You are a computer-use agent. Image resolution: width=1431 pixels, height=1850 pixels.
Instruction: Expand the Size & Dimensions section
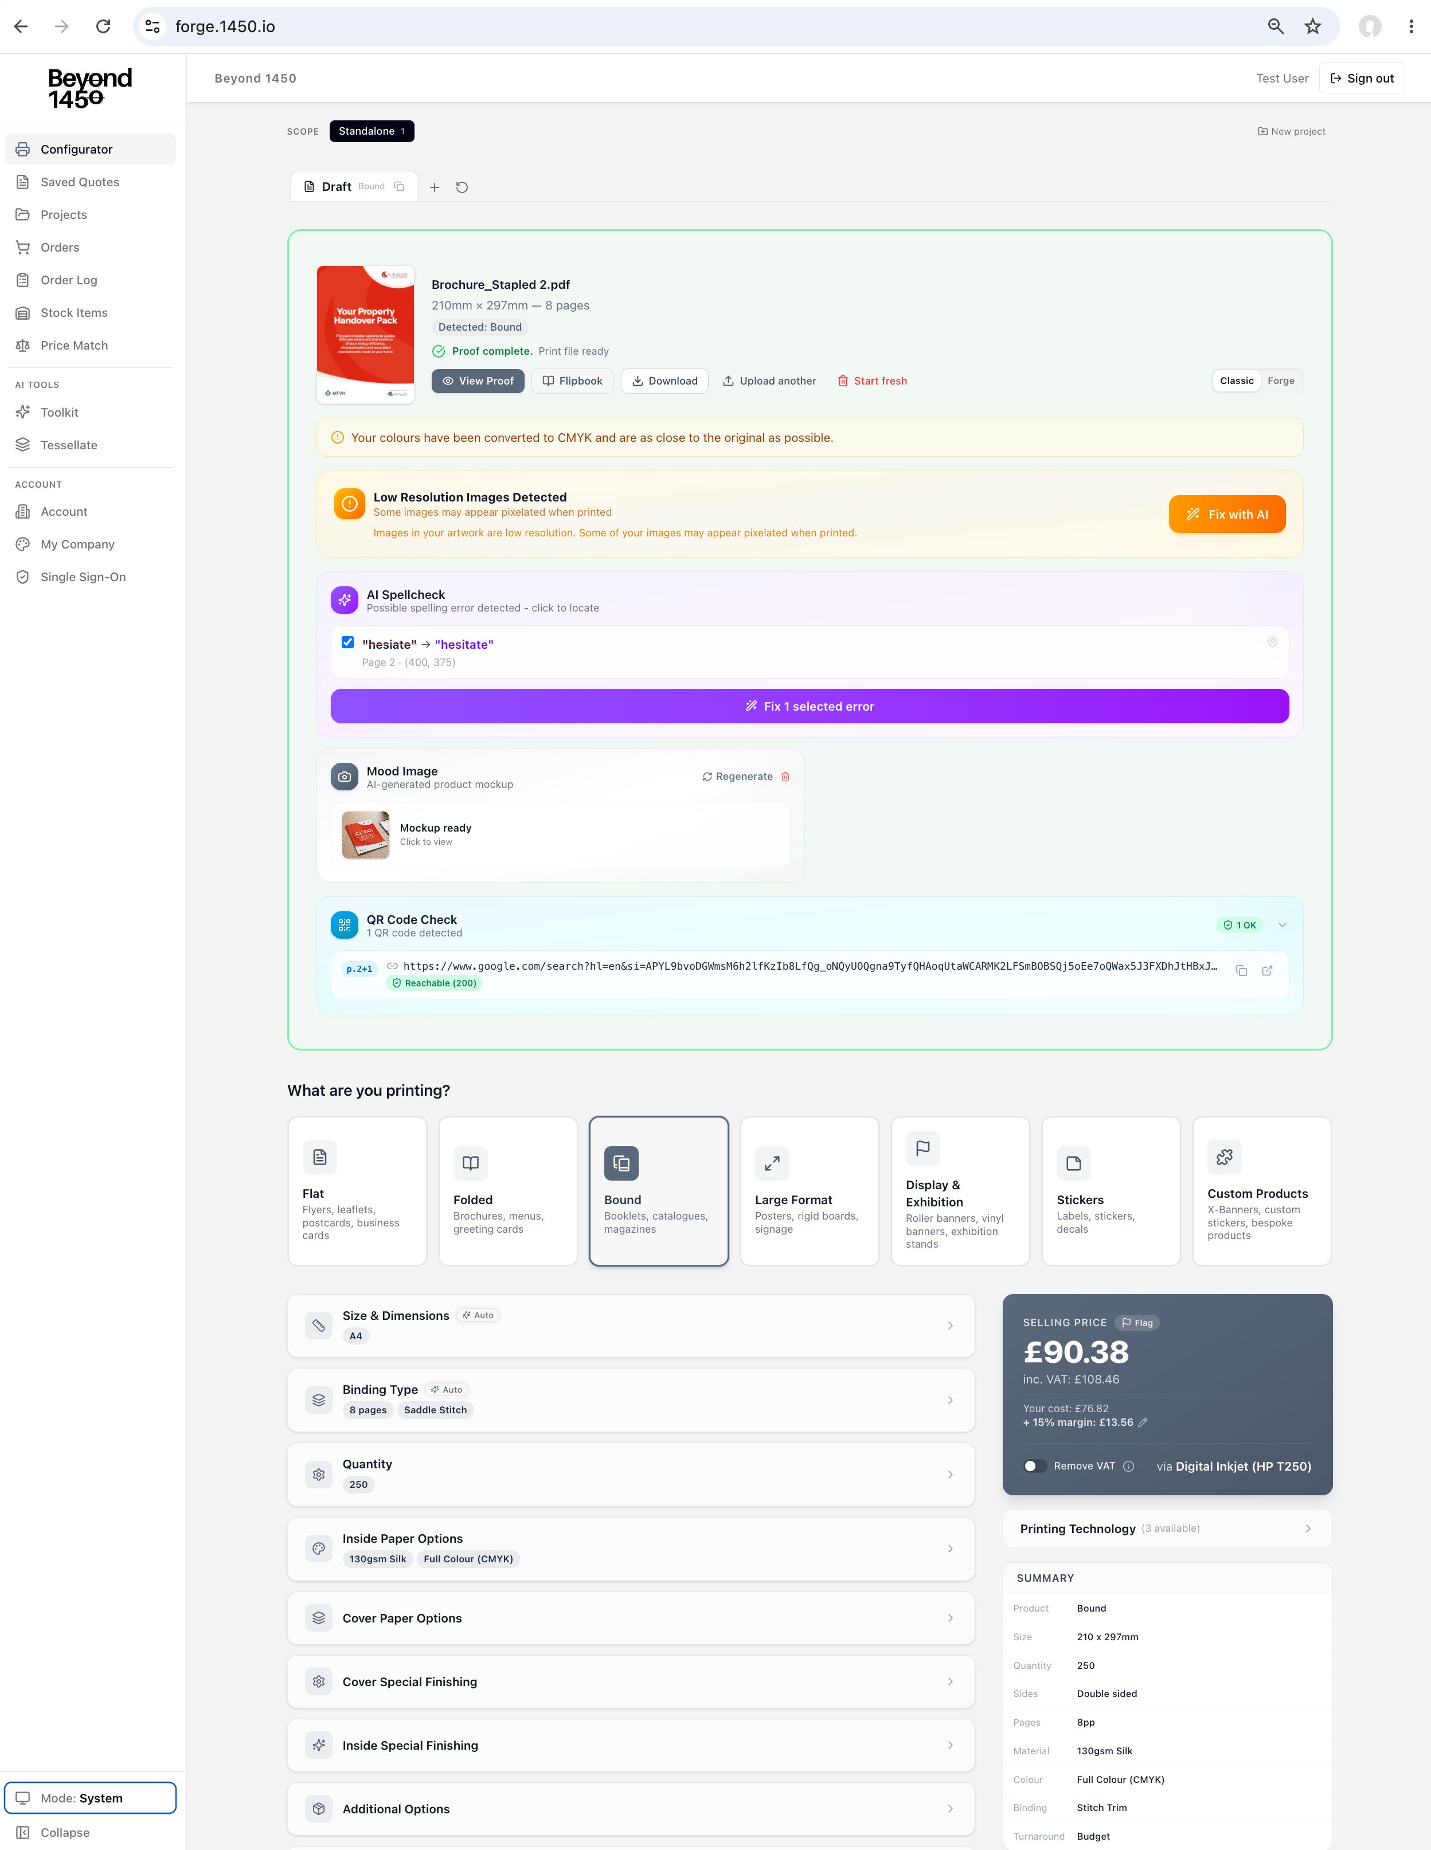coord(630,1326)
